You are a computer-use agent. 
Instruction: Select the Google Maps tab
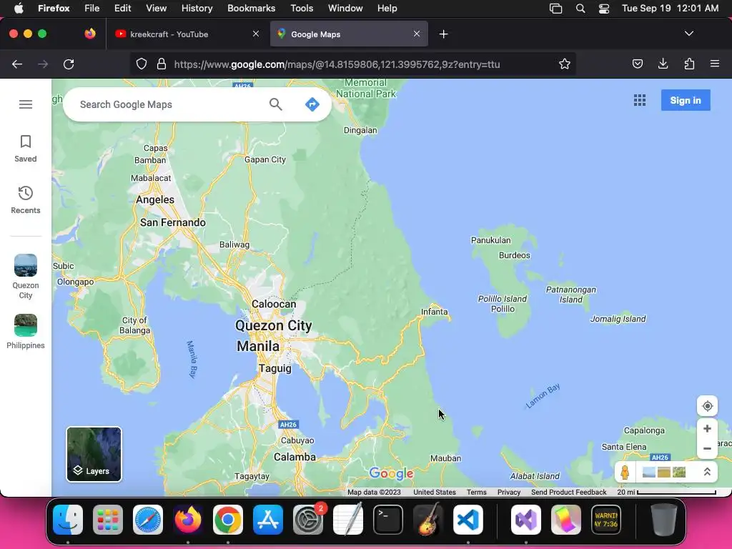click(349, 34)
